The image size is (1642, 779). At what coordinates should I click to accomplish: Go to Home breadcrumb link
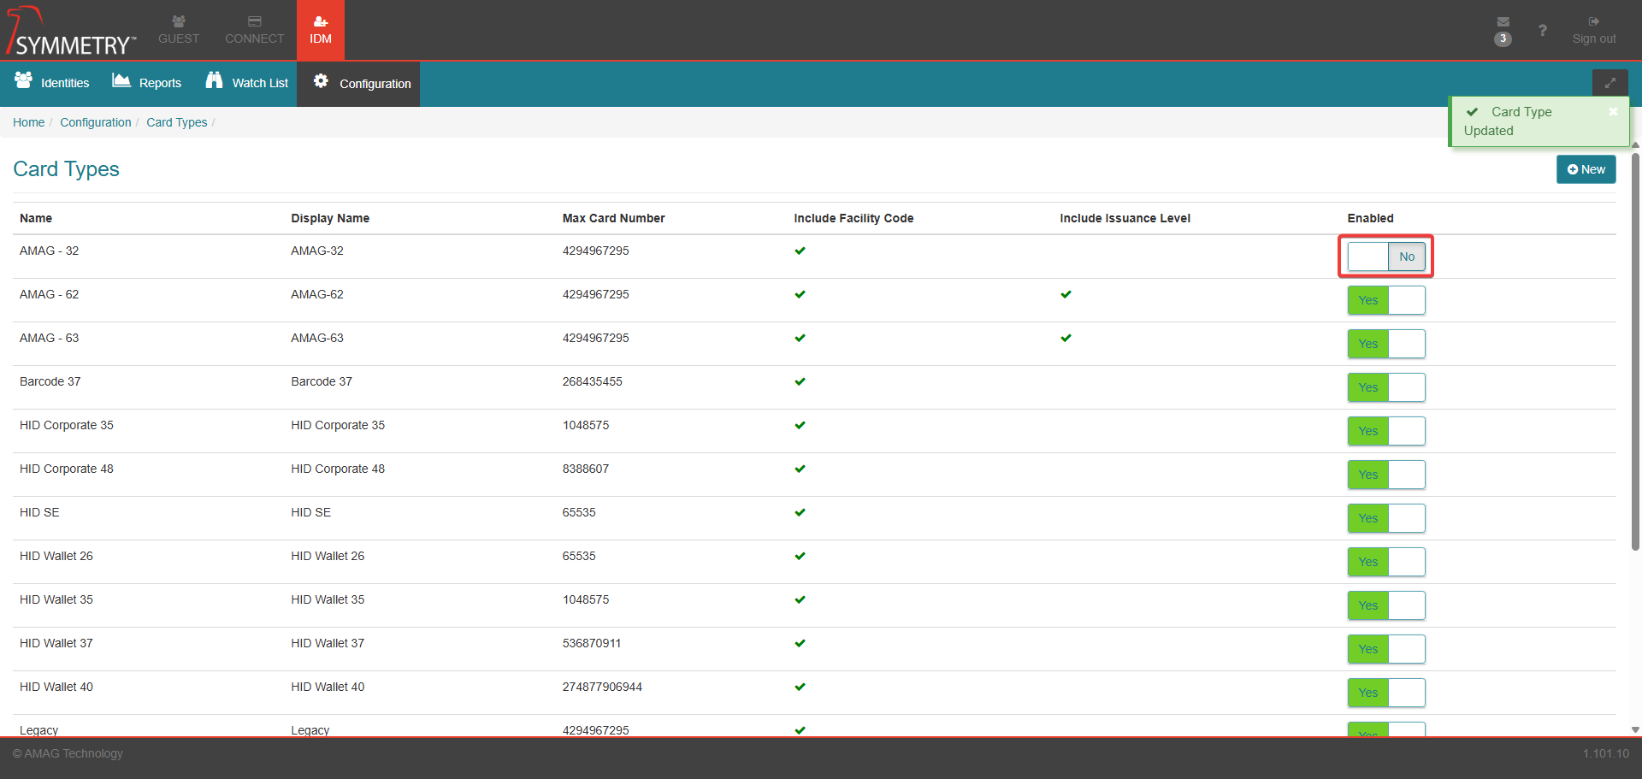(x=28, y=122)
